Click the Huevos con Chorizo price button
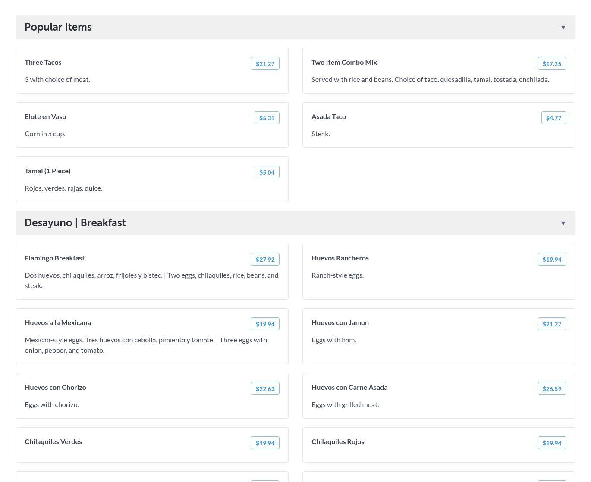This screenshot has height=482, width=591. pos(265,389)
